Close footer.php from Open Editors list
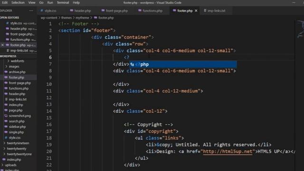Screen dimensions: 304x171 pyautogui.click(x=2, y=45)
